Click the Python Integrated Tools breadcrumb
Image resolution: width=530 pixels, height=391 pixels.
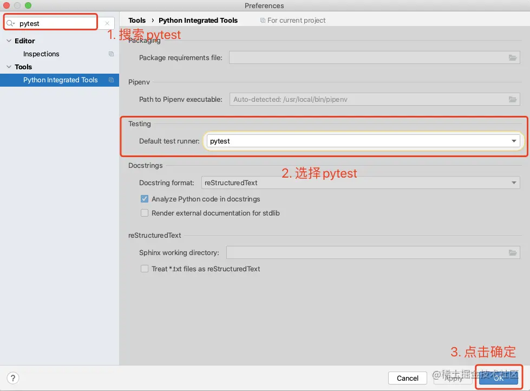coord(198,20)
